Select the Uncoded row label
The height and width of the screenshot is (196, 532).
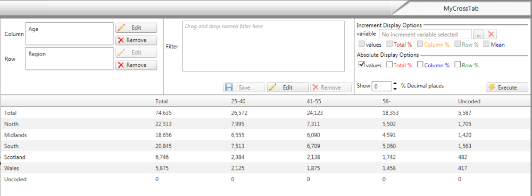tap(15, 179)
